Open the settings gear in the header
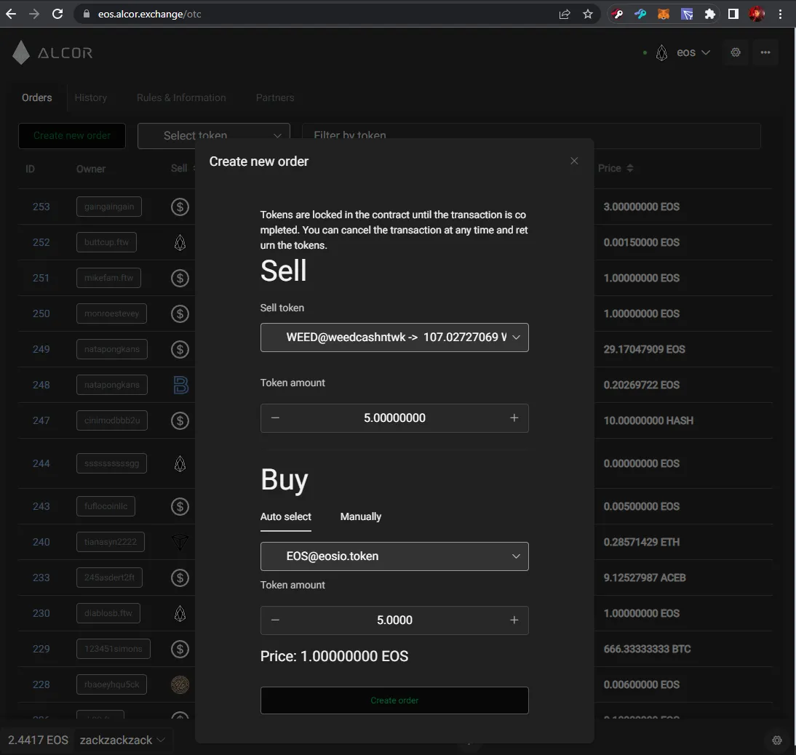The width and height of the screenshot is (796, 755). click(736, 52)
